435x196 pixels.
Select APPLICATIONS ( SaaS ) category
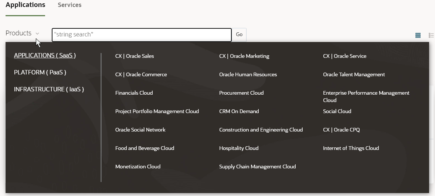click(x=45, y=55)
